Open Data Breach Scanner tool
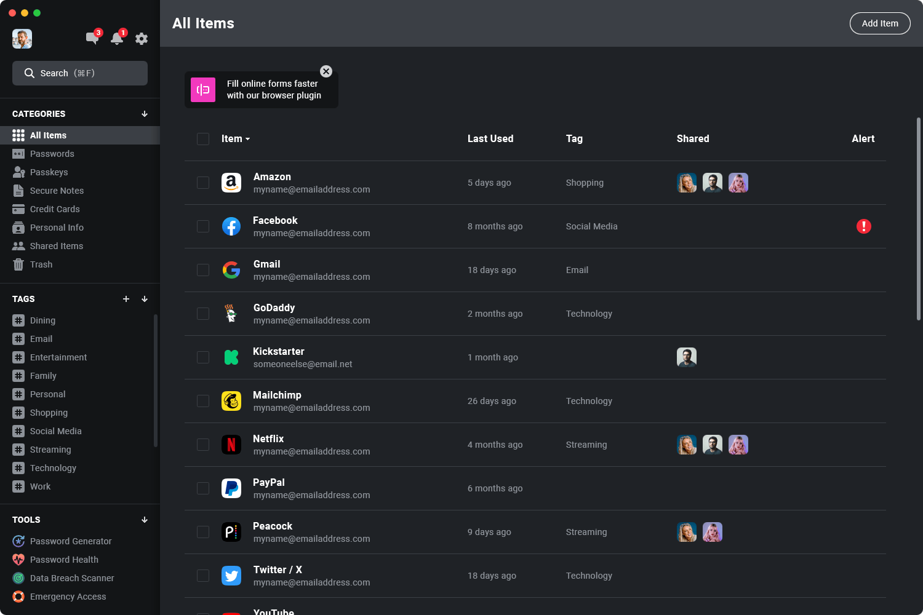The height and width of the screenshot is (615, 923). [x=80, y=578]
